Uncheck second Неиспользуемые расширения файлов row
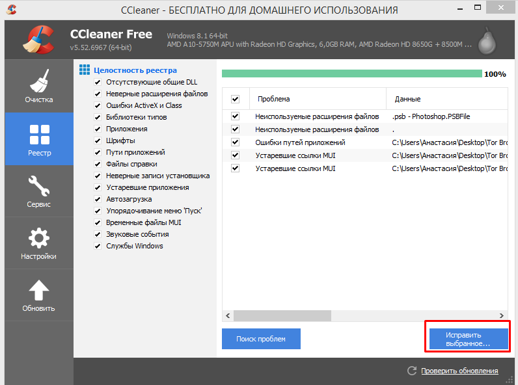Viewport: 518px width, 385px height. pyautogui.click(x=235, y=129)
